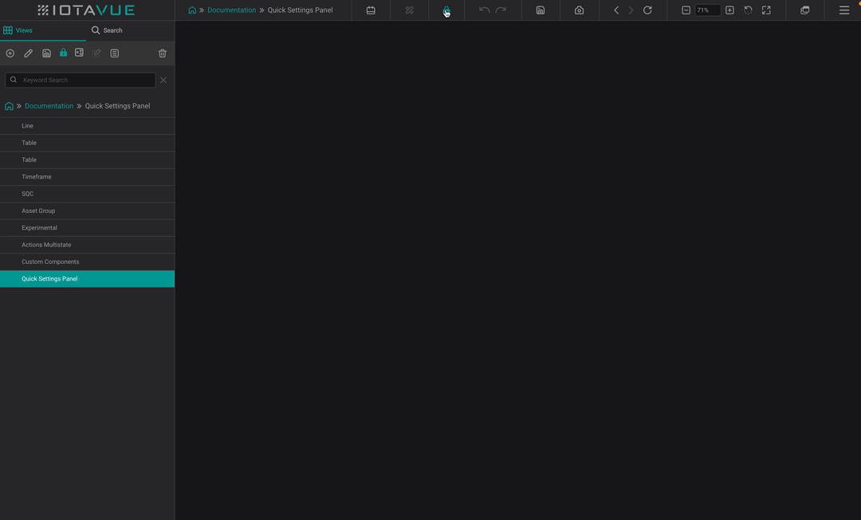Select the Actions Multistate view
The width and height of the screenshot is (861, 520).
pyautogui.click(x=88, y=245)
